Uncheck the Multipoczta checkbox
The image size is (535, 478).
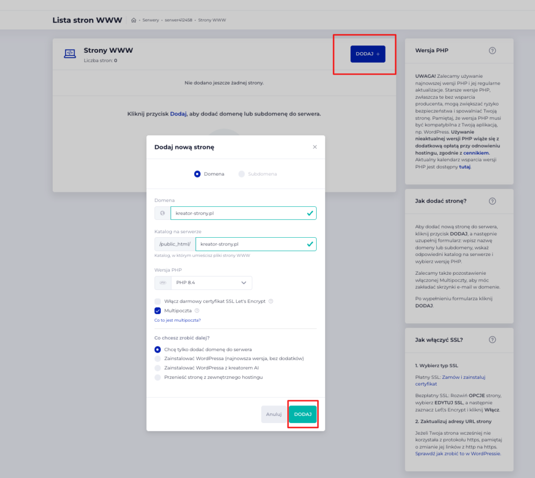point(158,311)
